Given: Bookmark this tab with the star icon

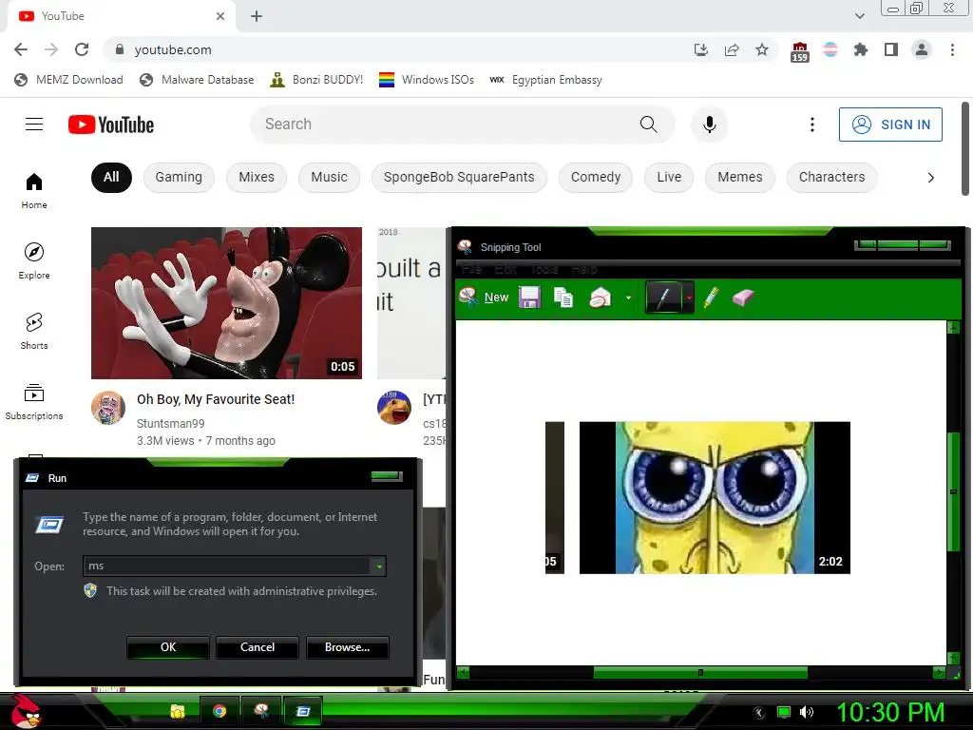Looking at the screenshot, I should [762, 49].
